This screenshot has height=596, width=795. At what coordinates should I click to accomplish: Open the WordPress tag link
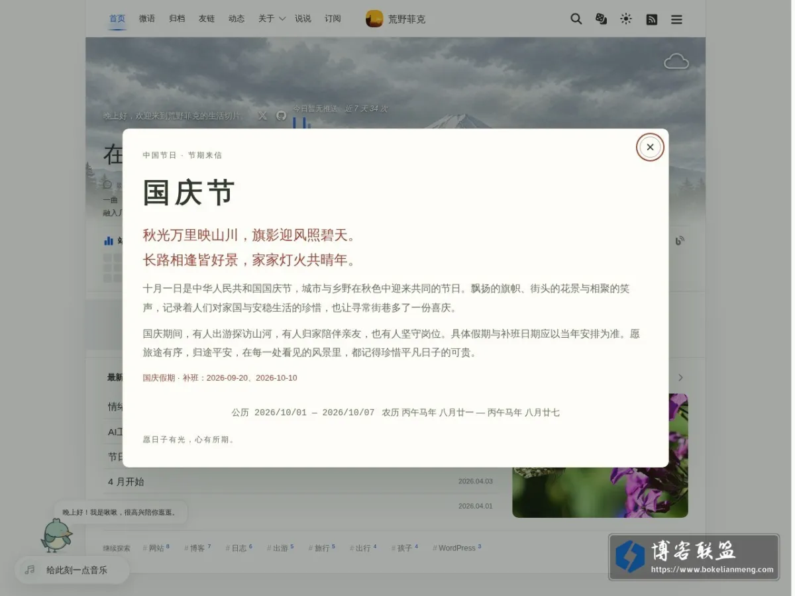(x=457, y=548)
